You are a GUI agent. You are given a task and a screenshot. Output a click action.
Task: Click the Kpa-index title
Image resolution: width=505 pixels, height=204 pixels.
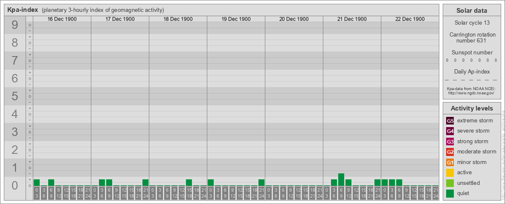(23, 10)
